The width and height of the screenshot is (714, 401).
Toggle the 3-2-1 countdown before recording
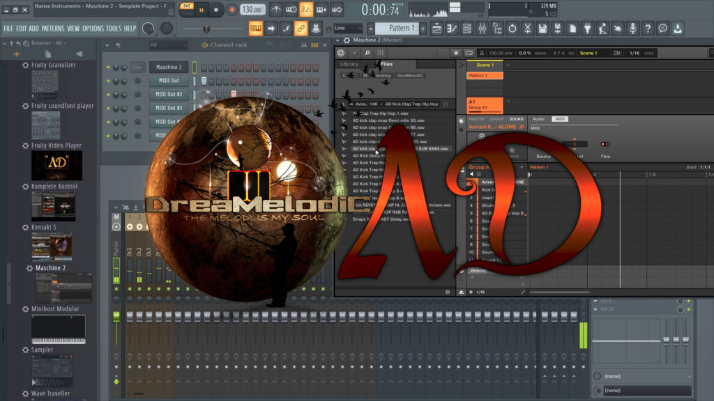coord(306,10)
